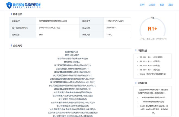
Task: Click the 统一社会信用代码 label cell
Action: click(x=23, y=28)
